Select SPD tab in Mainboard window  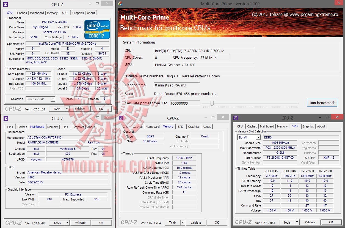click(65, 127)
